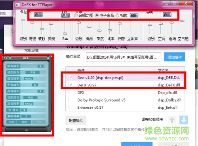The image size is (198, 146).
Task: Adjust the 近场 slider handle
Action: point(171,22)
